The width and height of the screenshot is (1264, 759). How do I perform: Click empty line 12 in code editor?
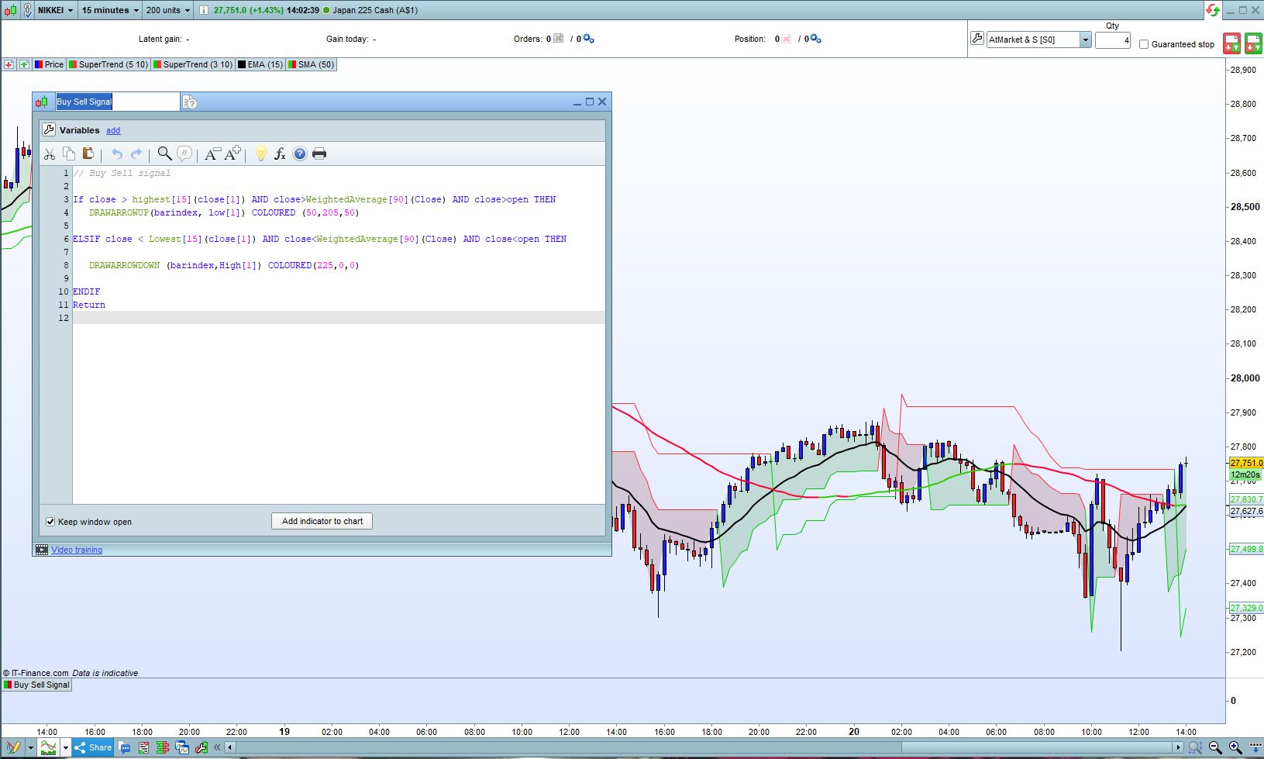pos(339,318)
